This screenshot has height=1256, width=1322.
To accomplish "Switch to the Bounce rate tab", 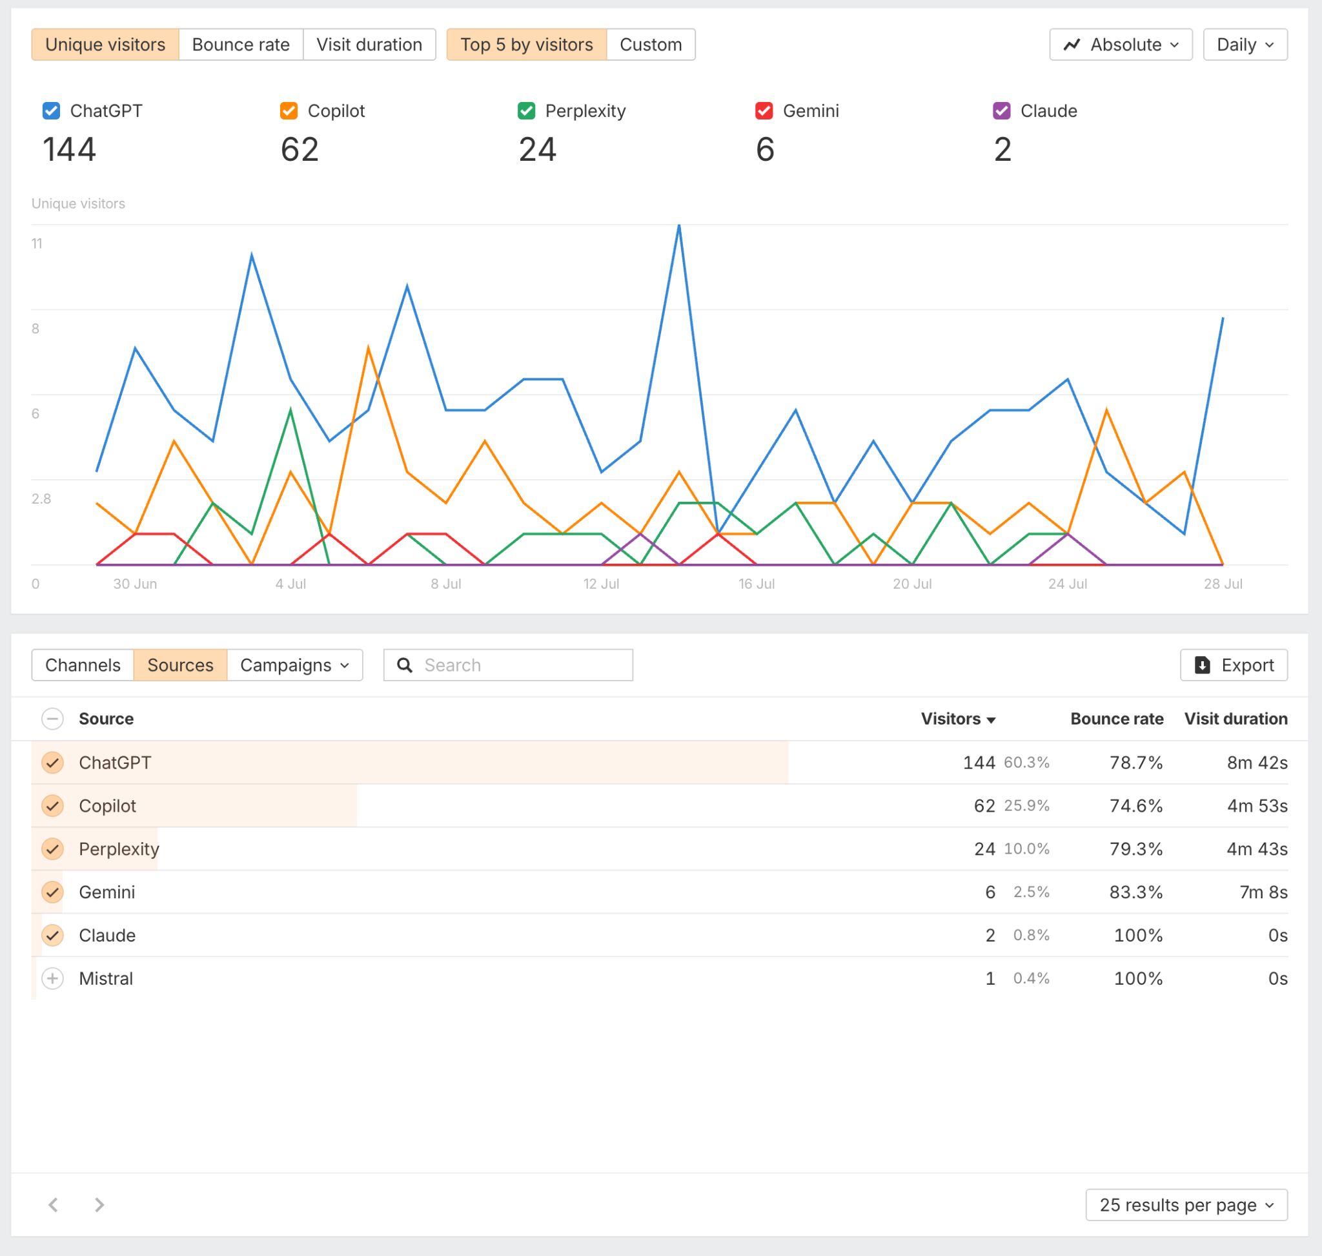I will point(241,44).
